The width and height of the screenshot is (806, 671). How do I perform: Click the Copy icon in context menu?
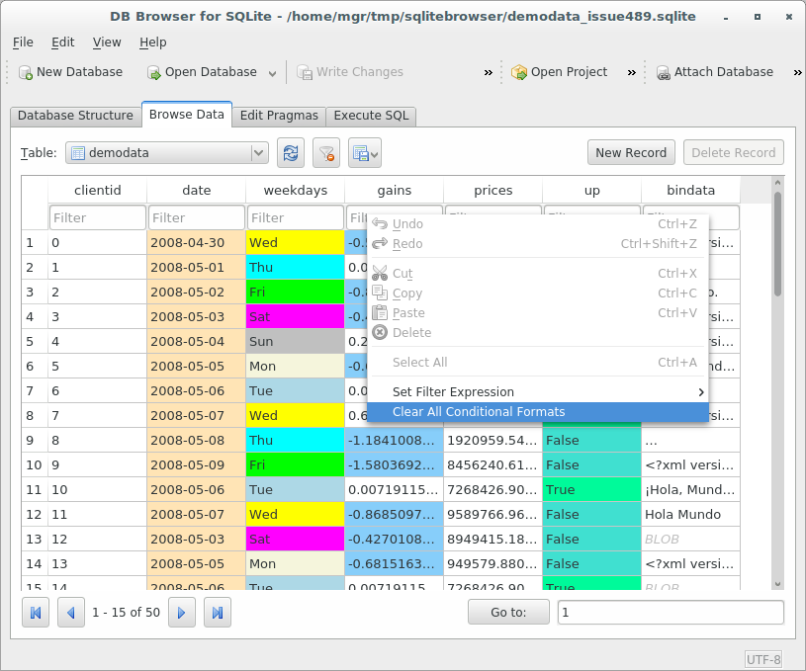(x=380, y=293)
